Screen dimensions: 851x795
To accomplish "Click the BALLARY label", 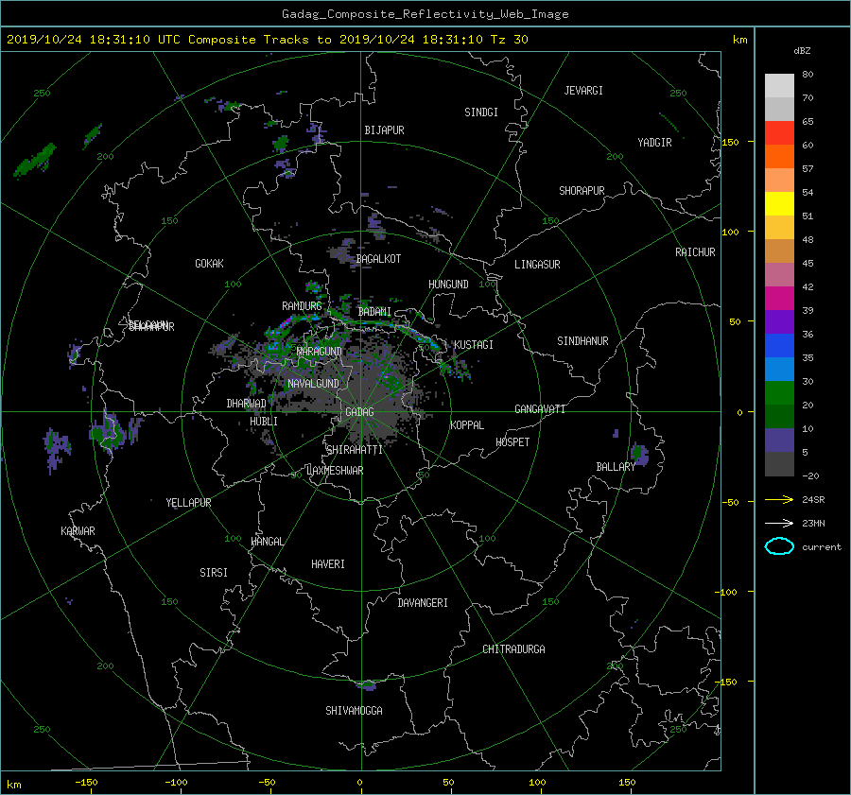I will click(616, 467).
